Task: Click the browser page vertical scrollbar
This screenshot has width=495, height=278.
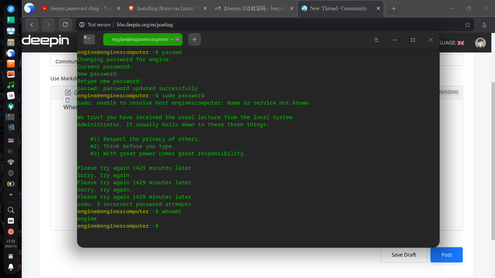Action: tap(493, 161)
